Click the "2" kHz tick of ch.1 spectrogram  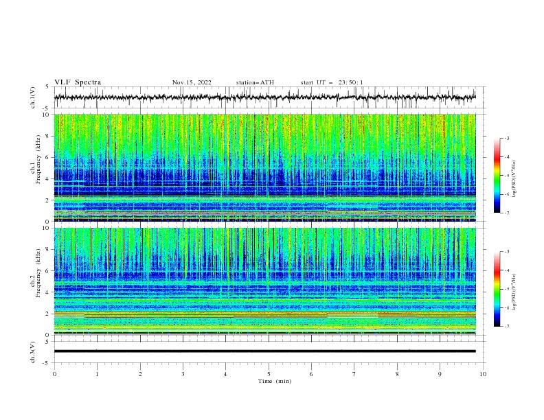click(47, 200)
